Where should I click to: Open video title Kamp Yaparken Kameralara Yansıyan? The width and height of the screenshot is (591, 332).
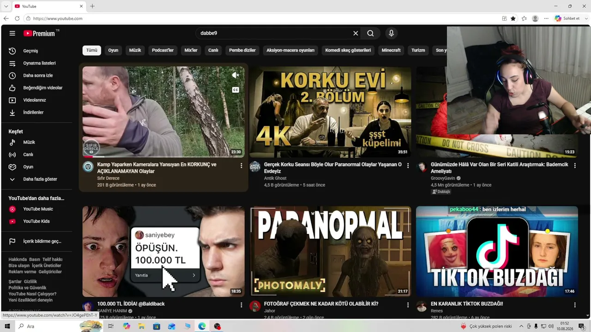[x=157, y=168]
